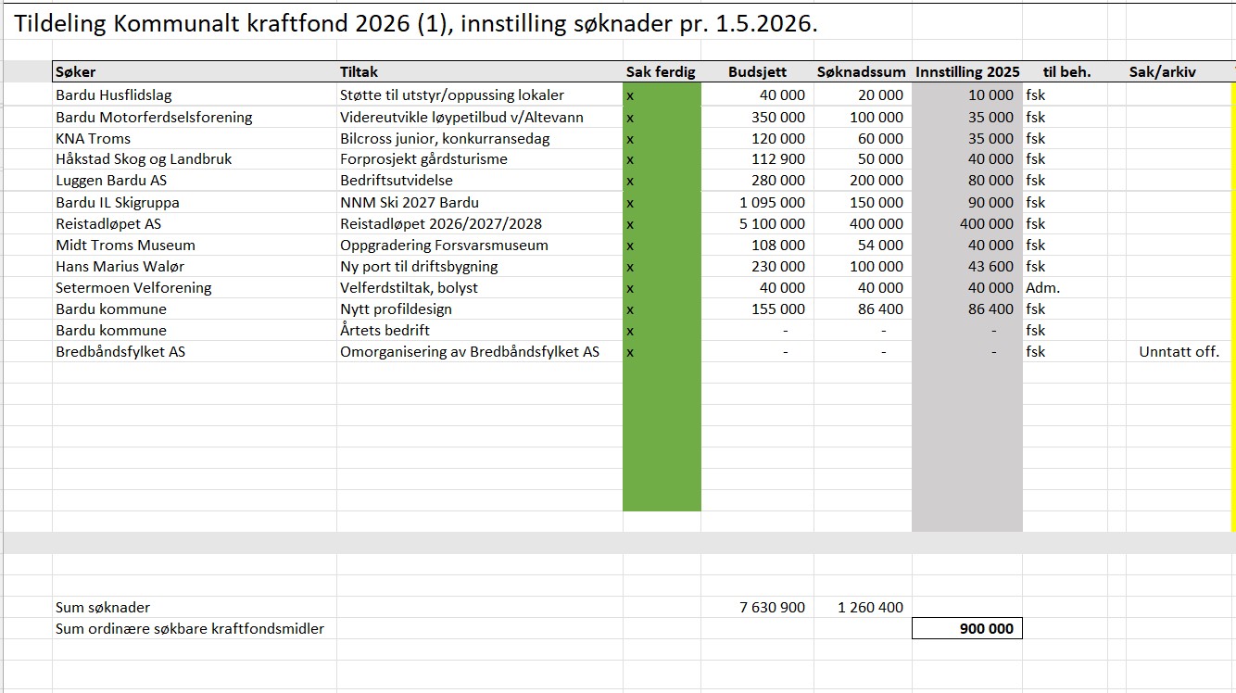
Task: Click total application sum '1 260 400'
Action: 870,607
